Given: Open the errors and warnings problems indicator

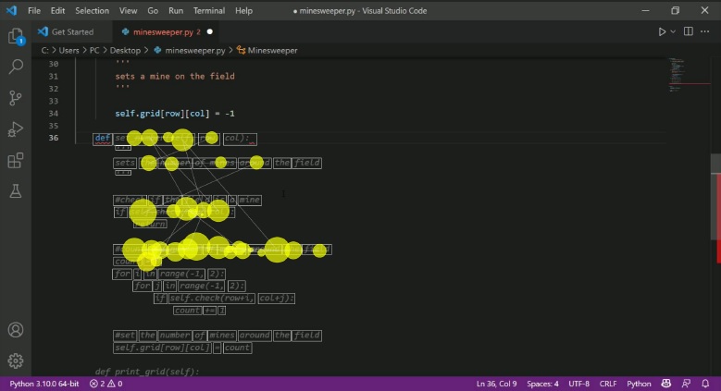Looking at the screenshot, I should click(x=106, y=384).
